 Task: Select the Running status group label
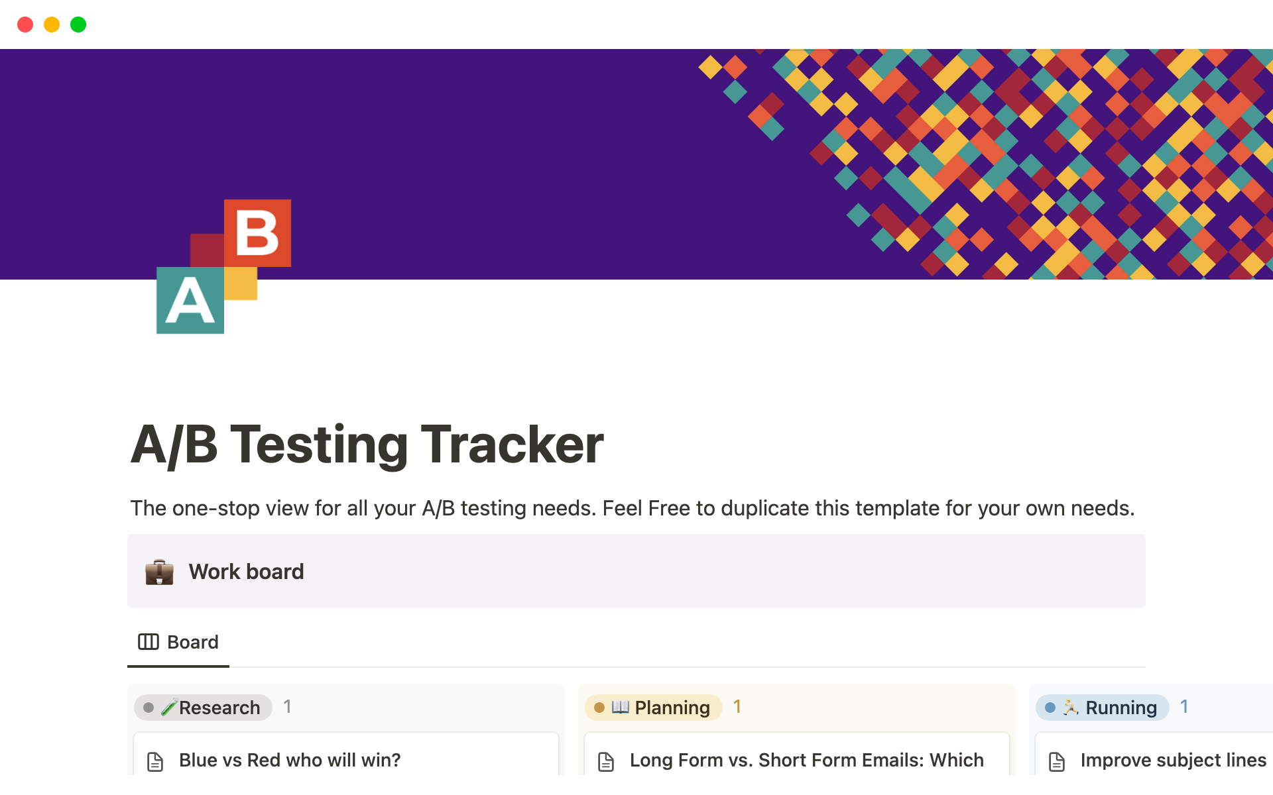coord(1121,708)
